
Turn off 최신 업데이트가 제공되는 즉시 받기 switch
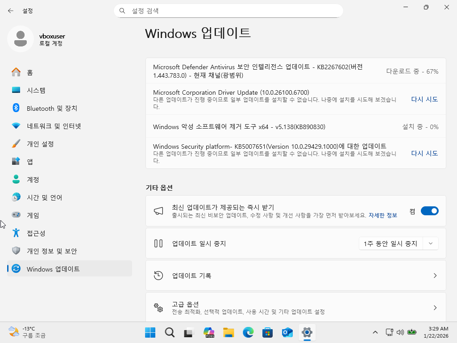tap(430, 211)
